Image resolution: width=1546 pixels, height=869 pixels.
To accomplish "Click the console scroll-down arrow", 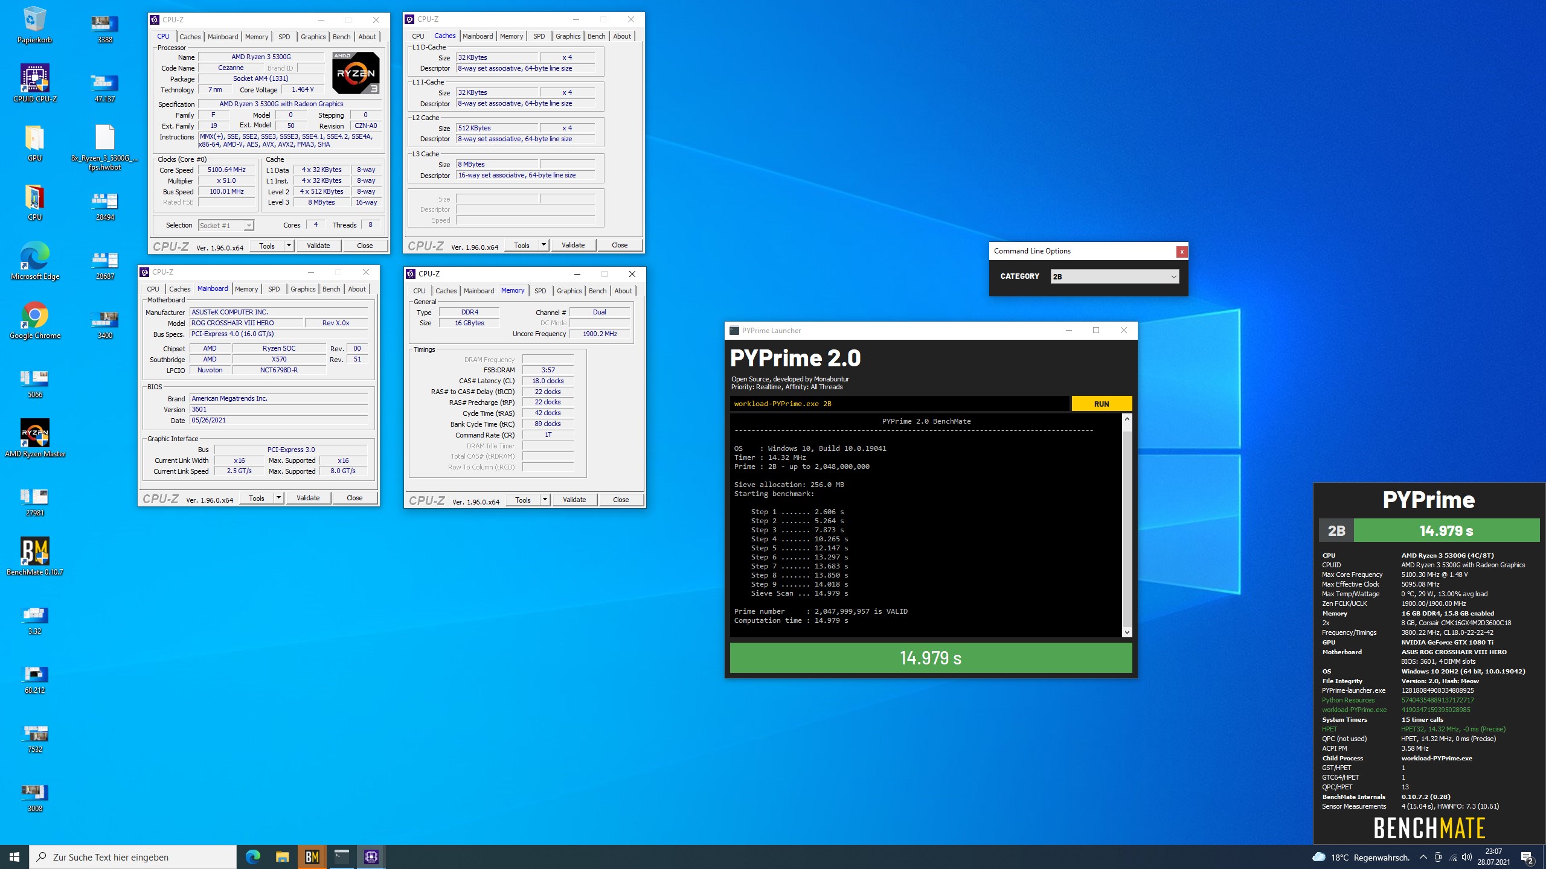I will pos(1127,632).
